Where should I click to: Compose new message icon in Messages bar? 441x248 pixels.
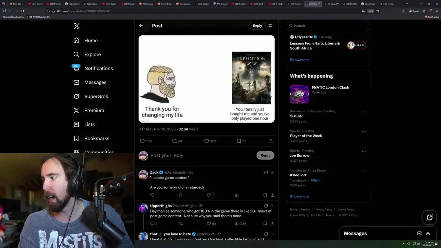click(419, 234)
